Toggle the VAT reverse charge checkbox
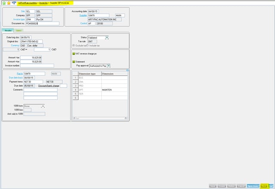 pyautogui.click(x=74, y=53)
